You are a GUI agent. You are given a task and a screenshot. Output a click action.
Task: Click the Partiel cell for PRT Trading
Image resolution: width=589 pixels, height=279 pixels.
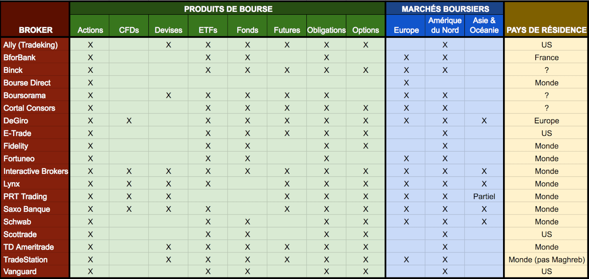click(484, 197)
